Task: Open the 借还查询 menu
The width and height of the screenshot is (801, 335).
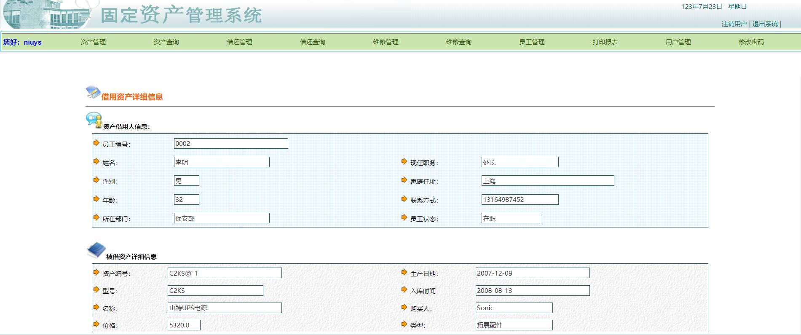Action: point(312,42)
